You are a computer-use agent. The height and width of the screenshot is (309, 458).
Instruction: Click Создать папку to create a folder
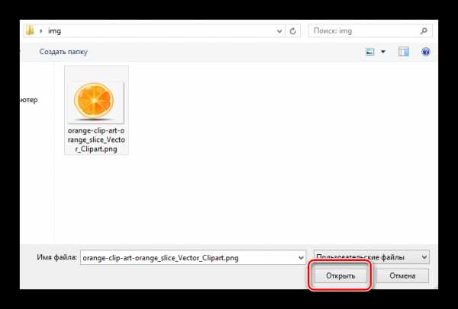click(x=63, y=52)
